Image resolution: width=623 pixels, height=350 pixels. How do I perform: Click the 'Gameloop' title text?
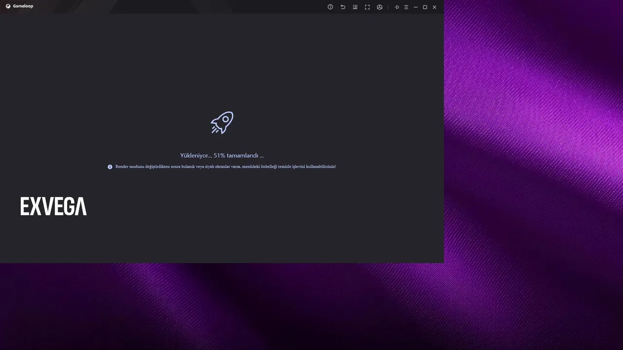(23, 6)
